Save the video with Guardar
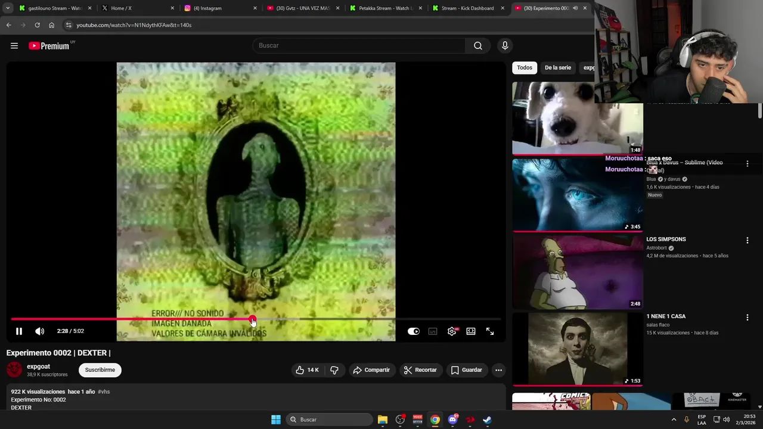The width and height of the screenshot is (763, 429). pyautogui.click(x=467, y=370)
